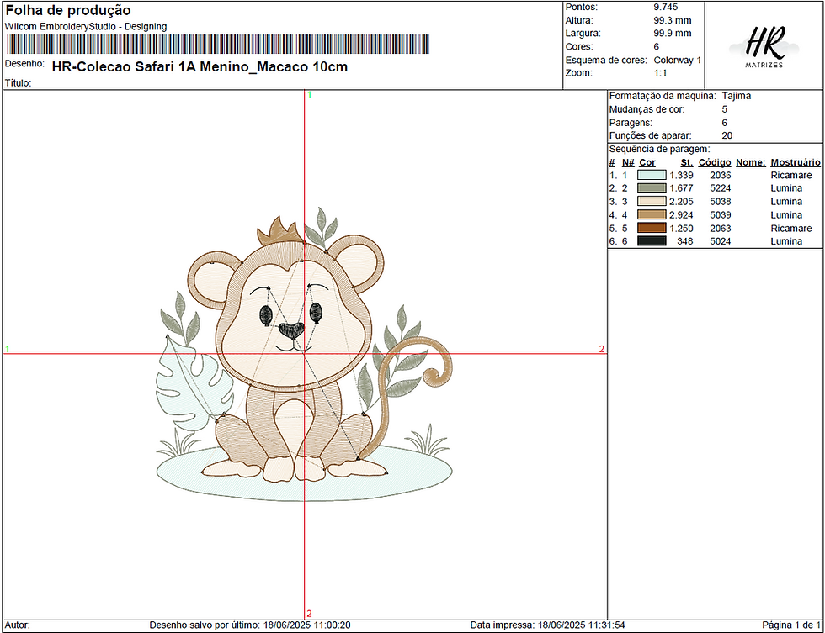Click the 'Paragens:' label

coord(631,123)
